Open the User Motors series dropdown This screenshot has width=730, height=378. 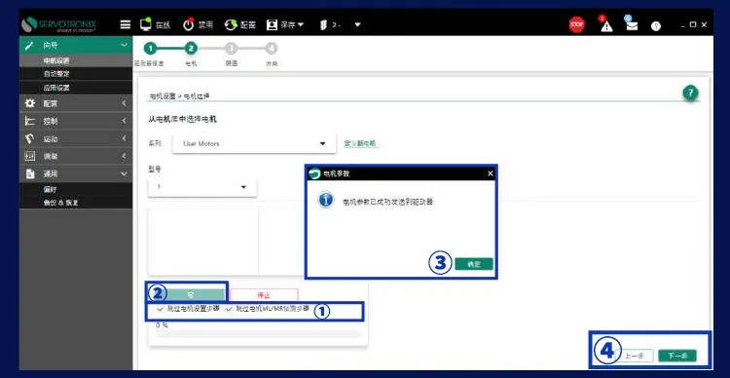(254, 143)
